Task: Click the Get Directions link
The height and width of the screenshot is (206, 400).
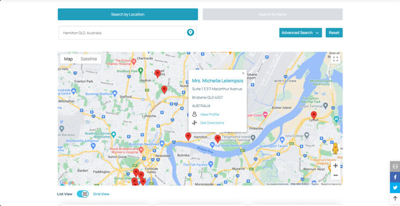Action: pos(212,123)
